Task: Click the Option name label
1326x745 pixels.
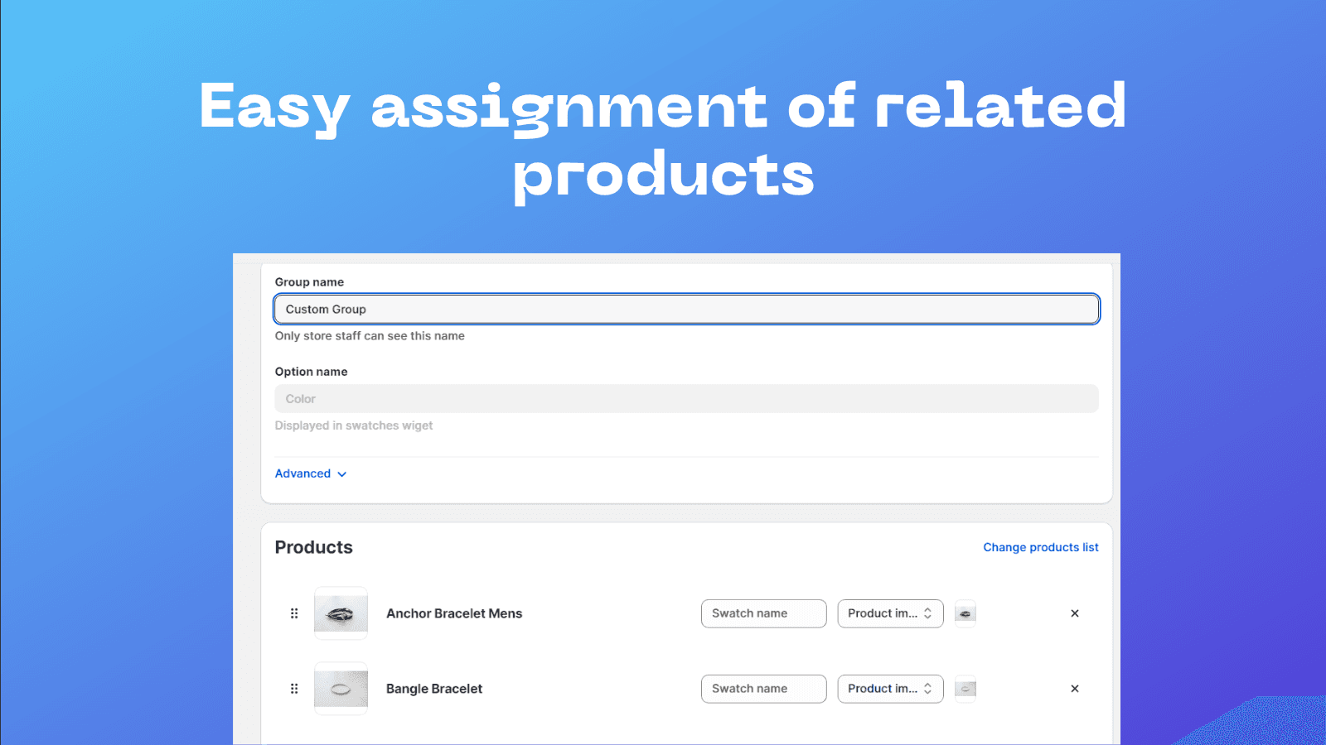Action: click(312, 372)
